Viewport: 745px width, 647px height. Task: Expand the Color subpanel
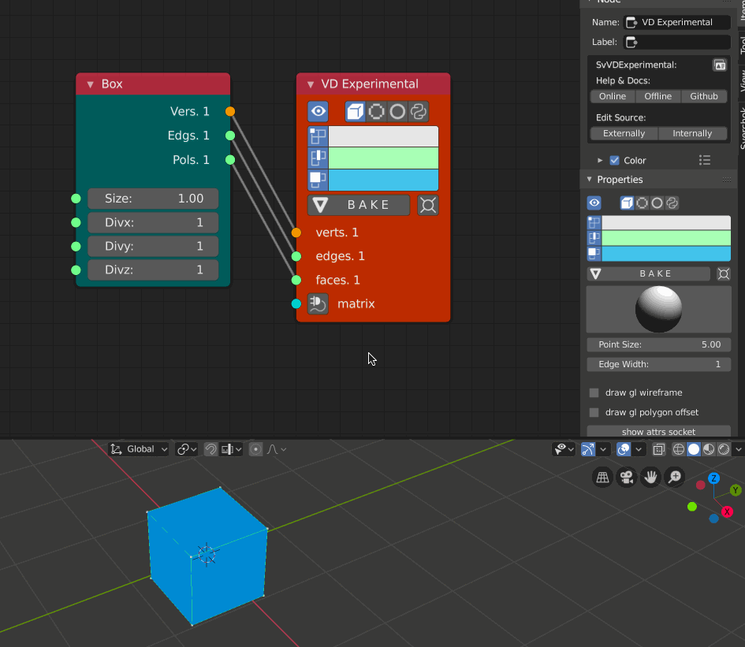pyautogui.click(x=600, y=161)
